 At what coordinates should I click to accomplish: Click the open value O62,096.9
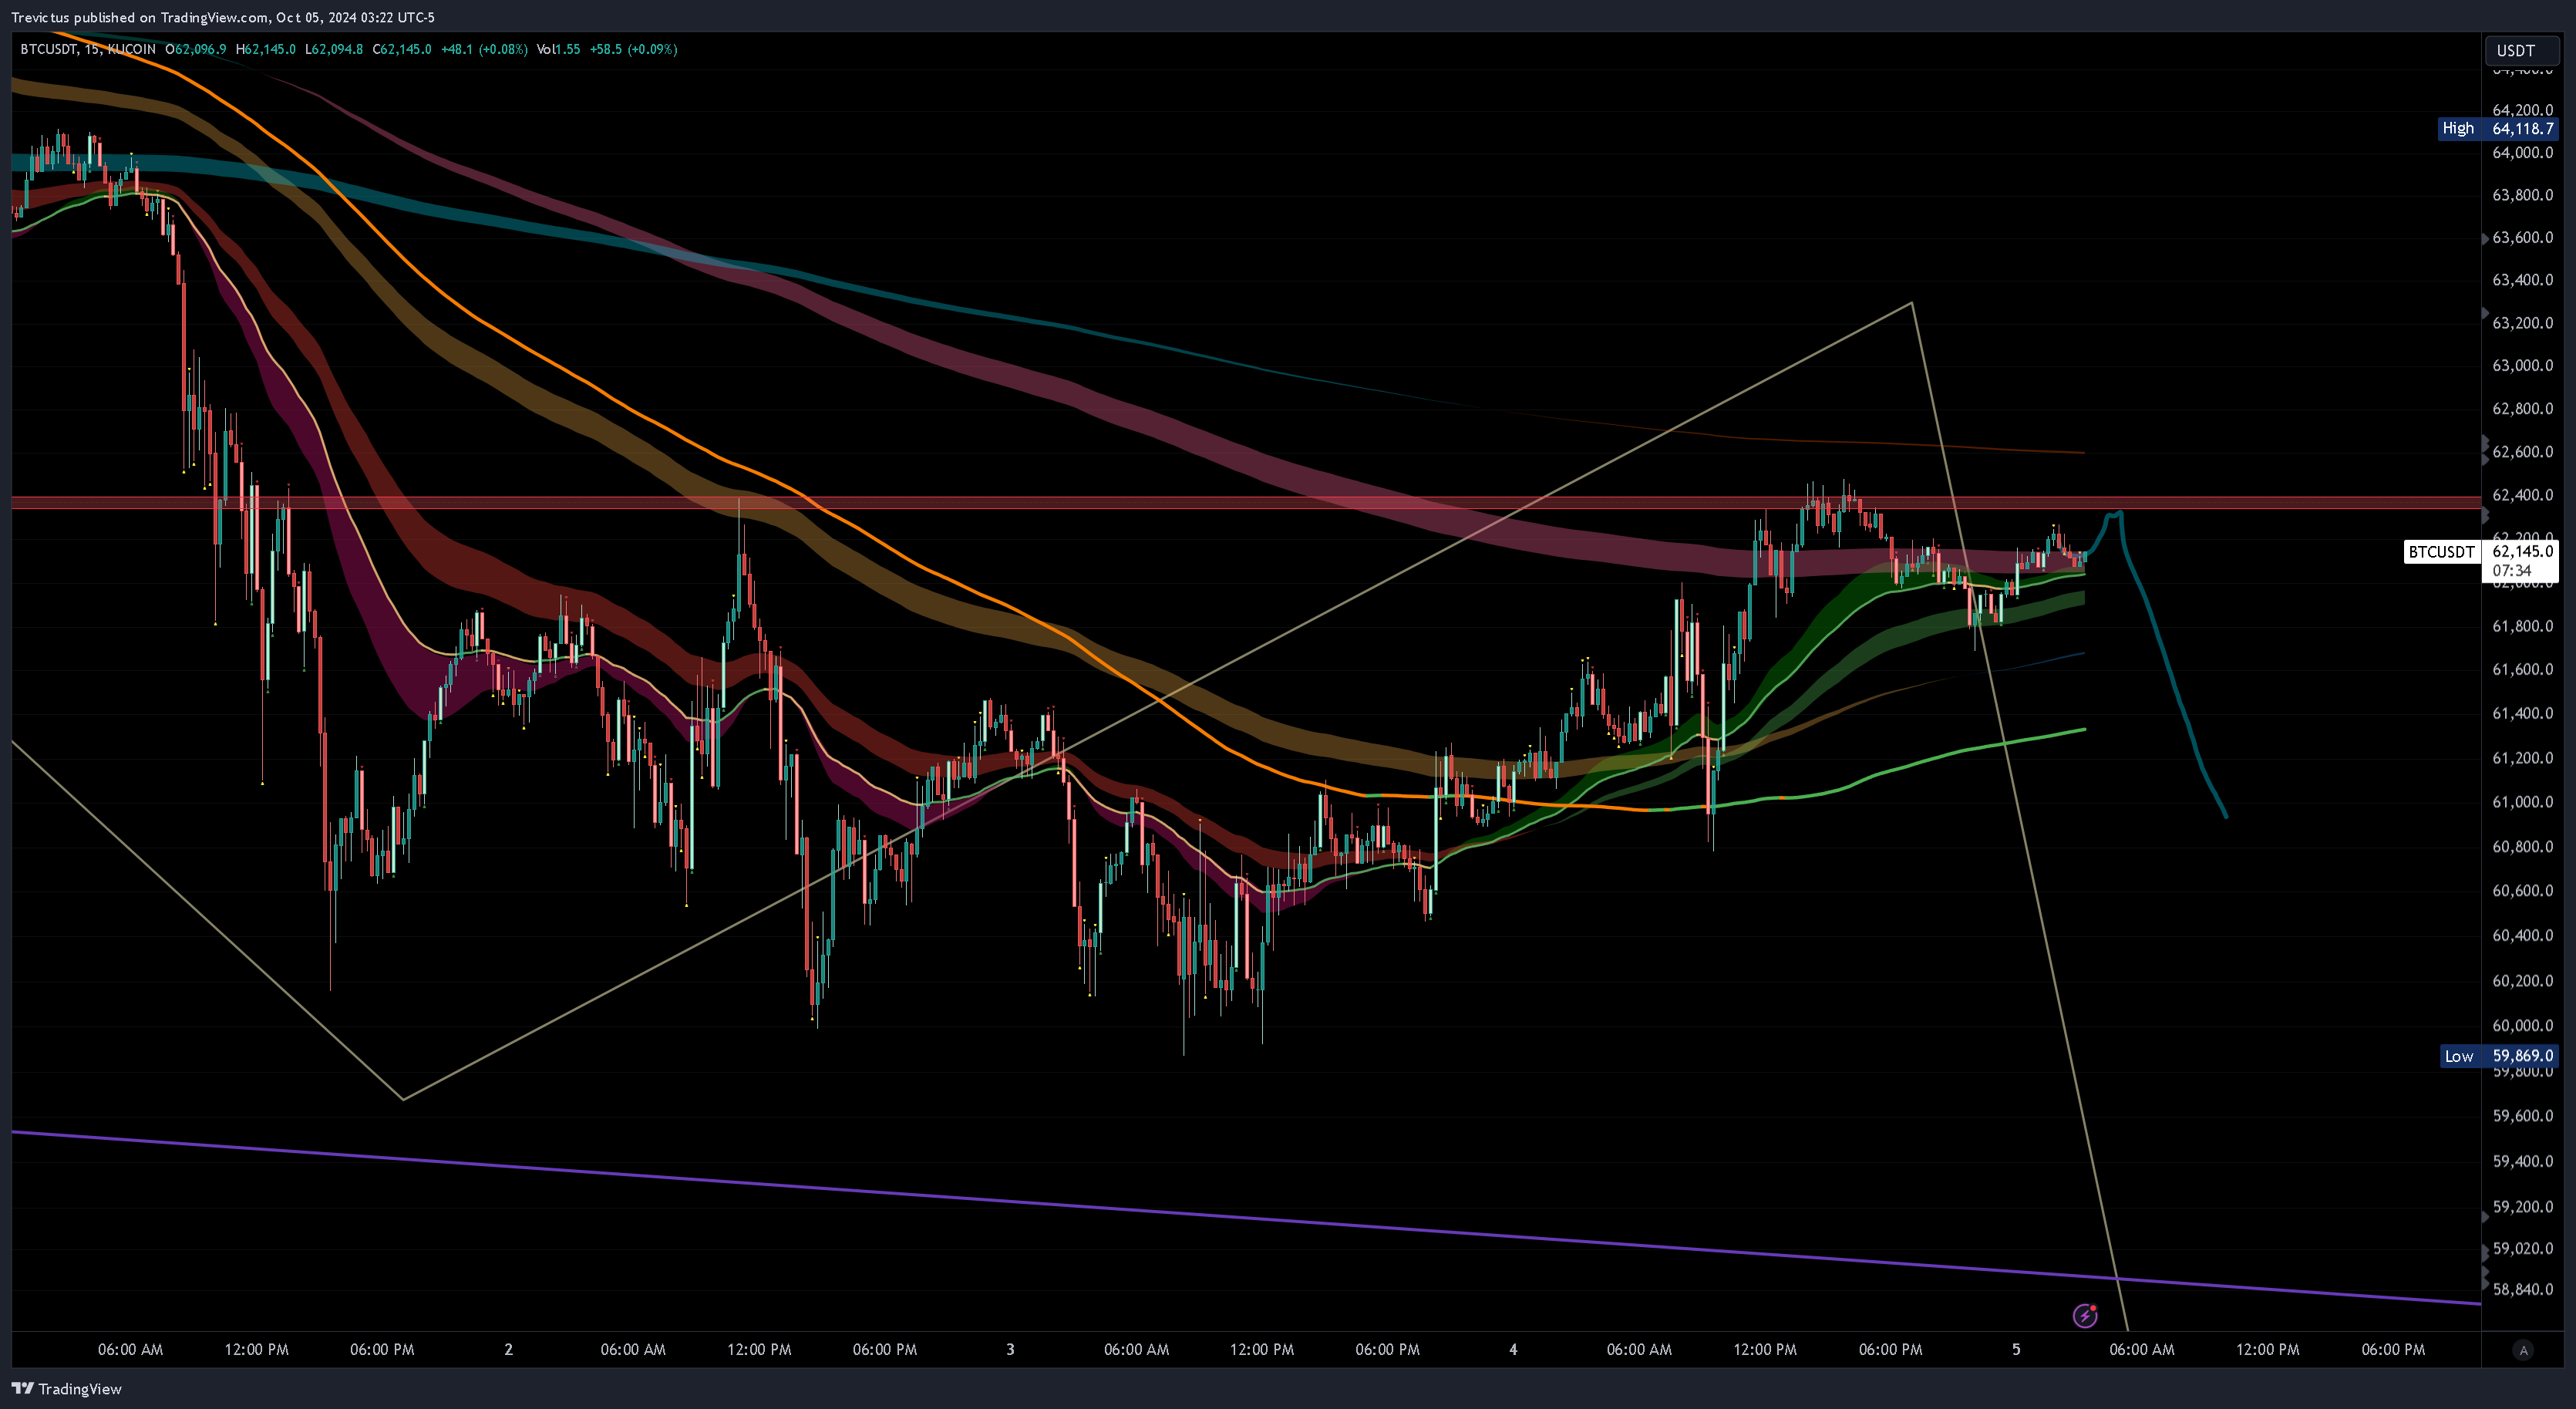196,49
